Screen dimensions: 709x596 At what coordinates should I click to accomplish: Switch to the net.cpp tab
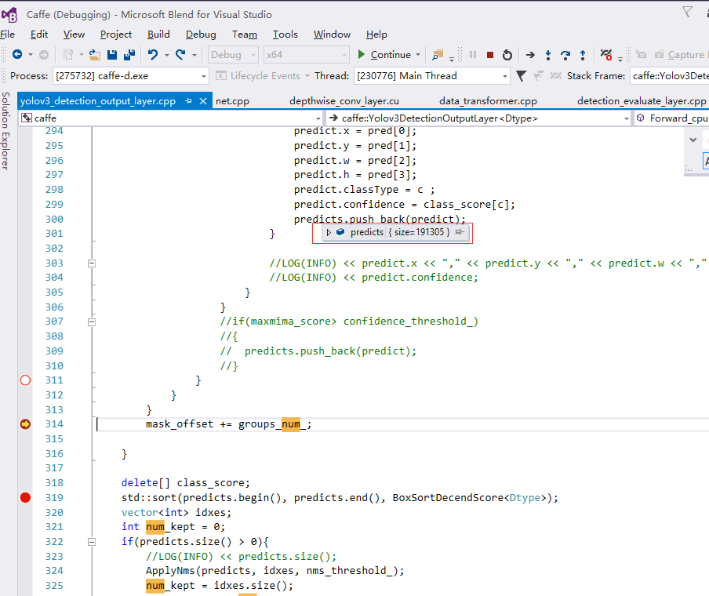coord(232,101)
